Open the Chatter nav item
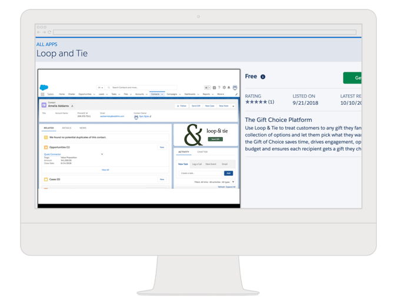The width and height of the screenshot is (394, 306). point(72,94)
